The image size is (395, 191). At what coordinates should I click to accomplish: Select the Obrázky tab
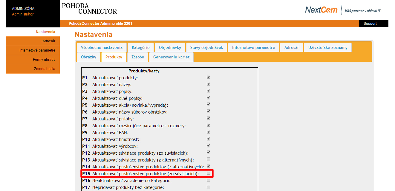[89, 57]
